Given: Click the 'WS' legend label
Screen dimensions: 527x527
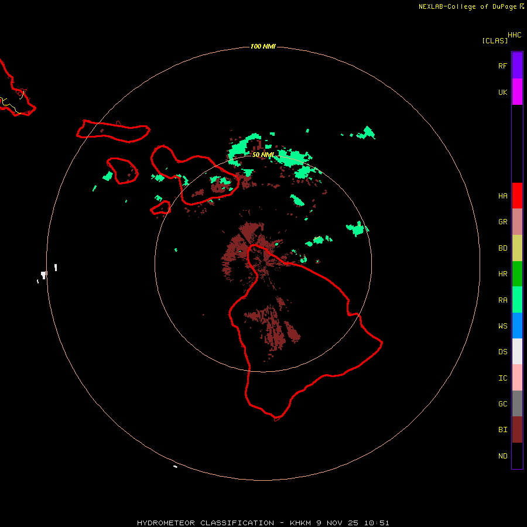Looking at the screenshot, I should coord(503,326).
